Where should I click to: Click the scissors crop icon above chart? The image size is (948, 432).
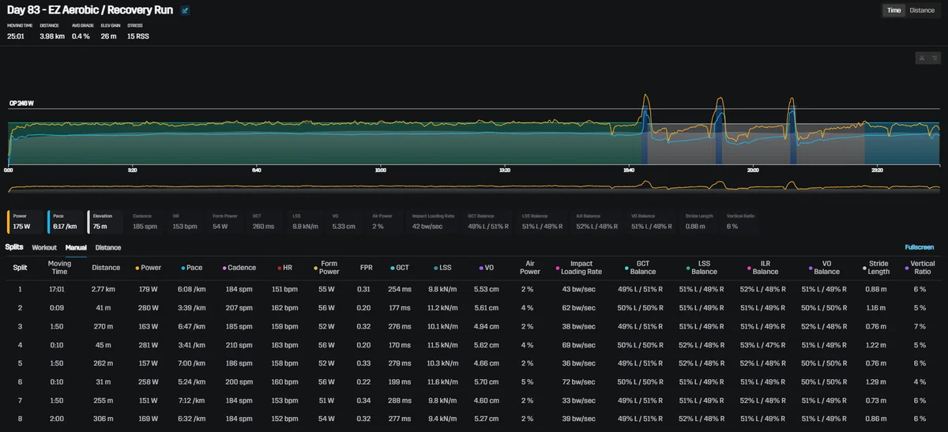(x=921, y=58)
